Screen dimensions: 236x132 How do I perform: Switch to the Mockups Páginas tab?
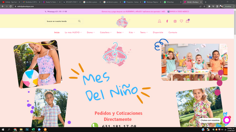click(152, 2)
